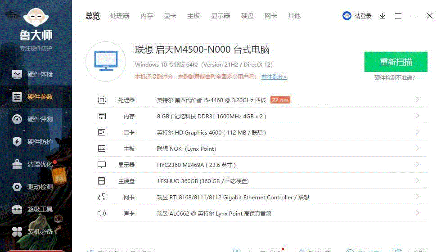This screenshot has height=252, width=441.
Task: Click the 联想 启天M4500-N000 title
Action: coord(202,50)
